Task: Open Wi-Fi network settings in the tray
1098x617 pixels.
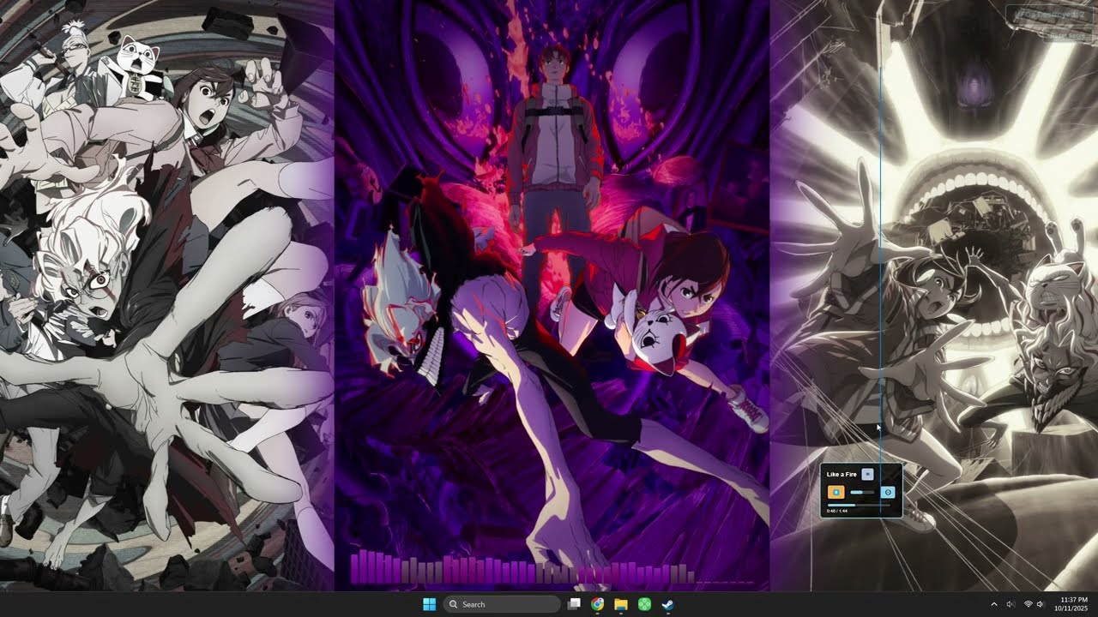Action: click(1028, 604)
